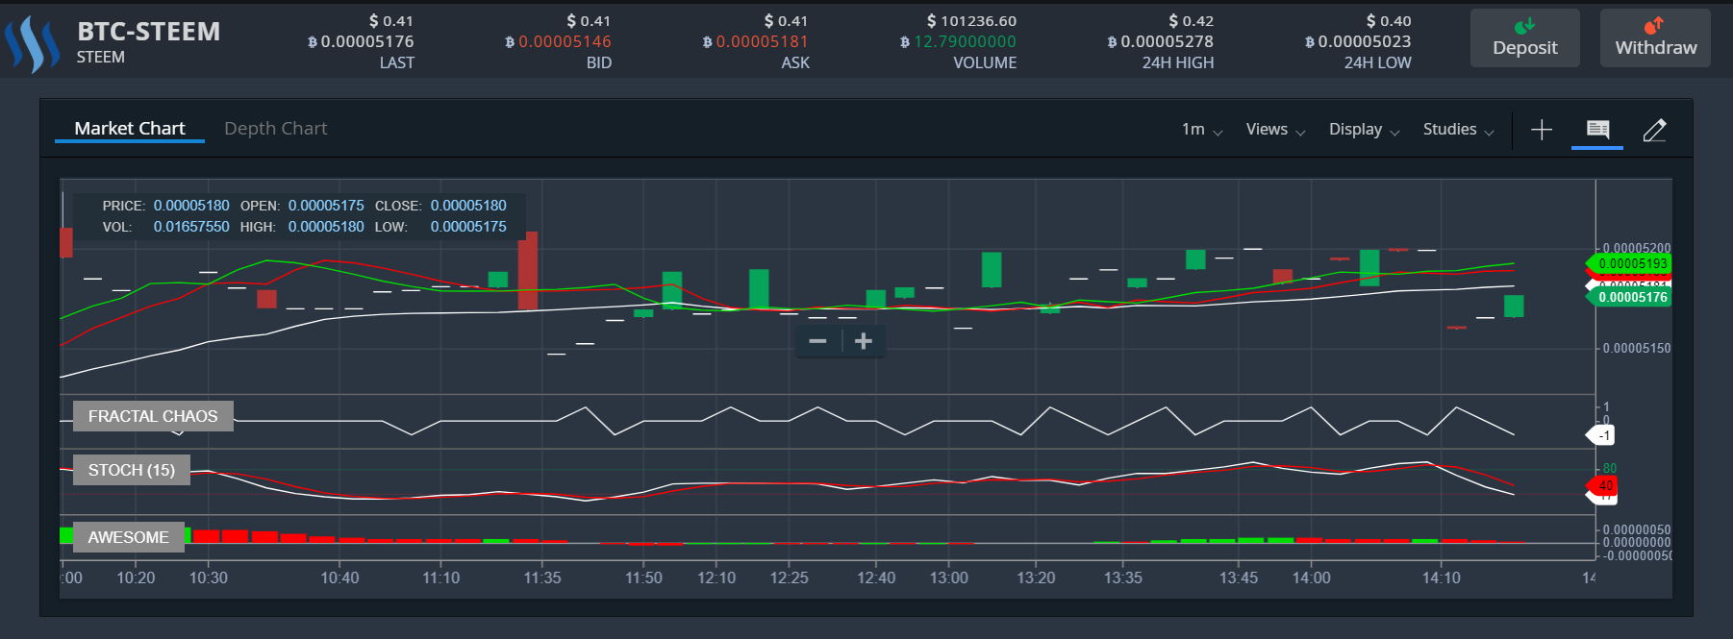Zoom in chart with plus button
Viewport: 1733px width, 639px height.
coord(864,341)
